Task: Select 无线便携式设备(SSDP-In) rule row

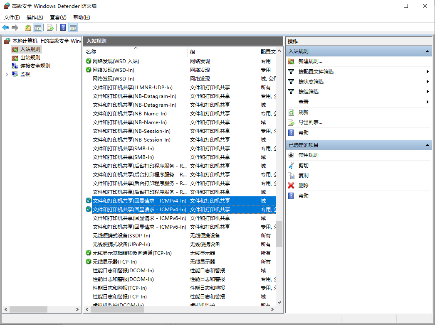Action: click(x=180, y=236)
